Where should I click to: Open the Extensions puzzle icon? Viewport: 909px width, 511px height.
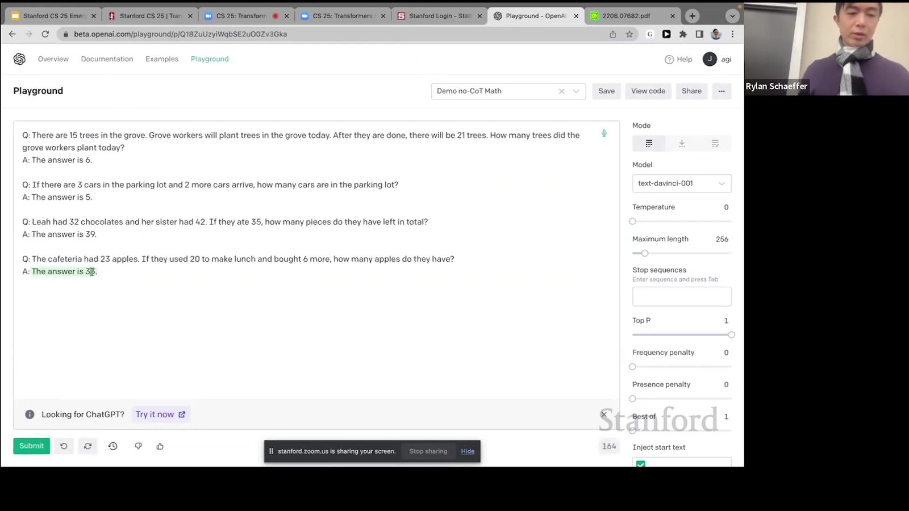(x=683, y=34)
